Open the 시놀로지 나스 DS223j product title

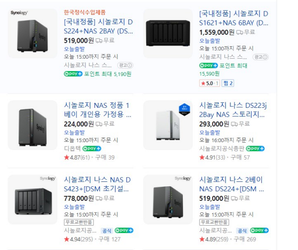tap(233, 110)
